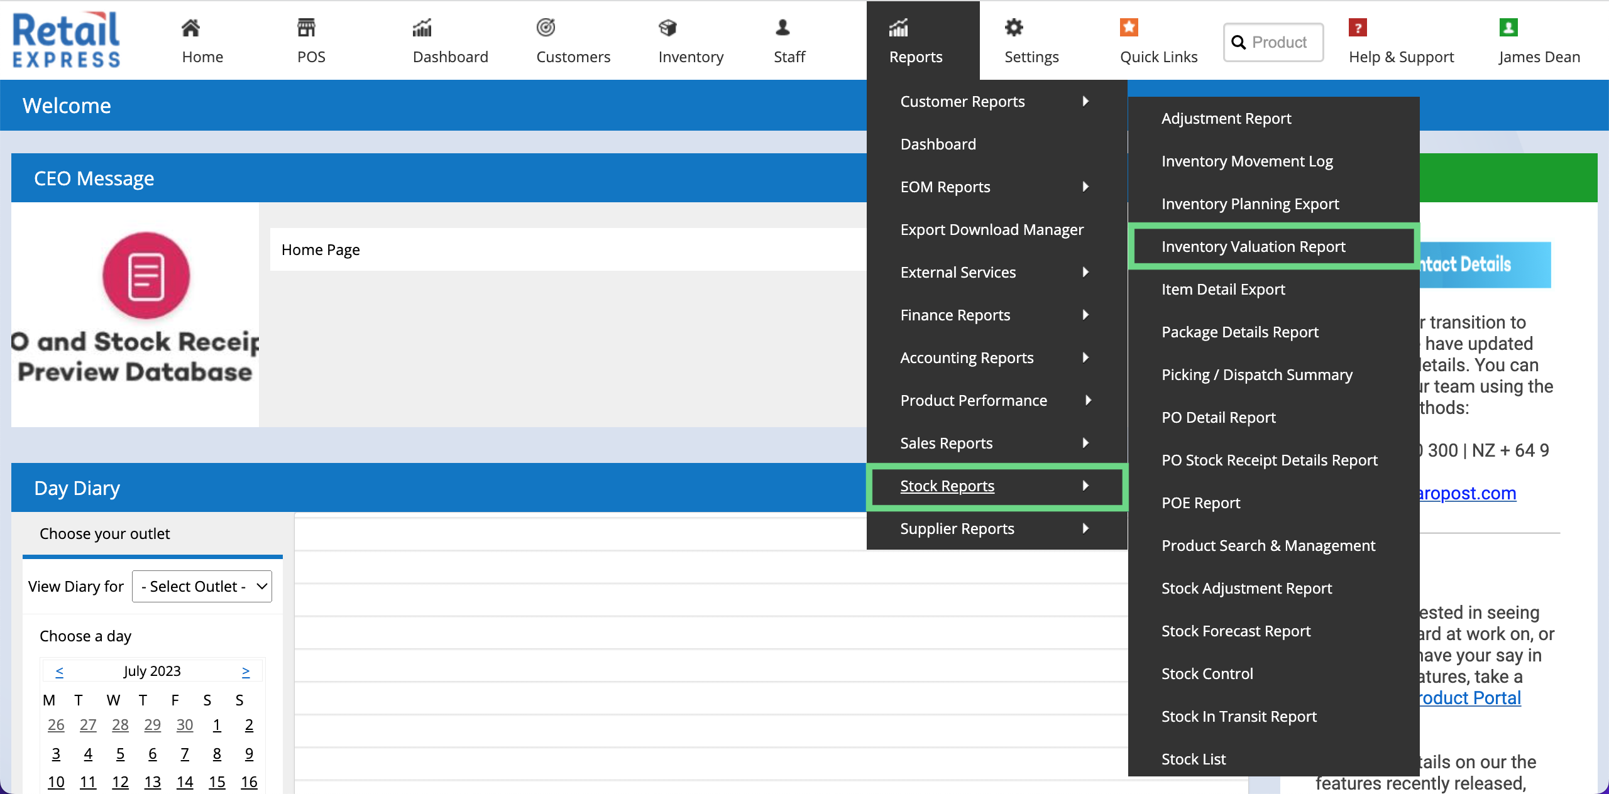Click the Dashboard chart icon
Screen dimensions: 1609x794
click(x=422, y=28)
